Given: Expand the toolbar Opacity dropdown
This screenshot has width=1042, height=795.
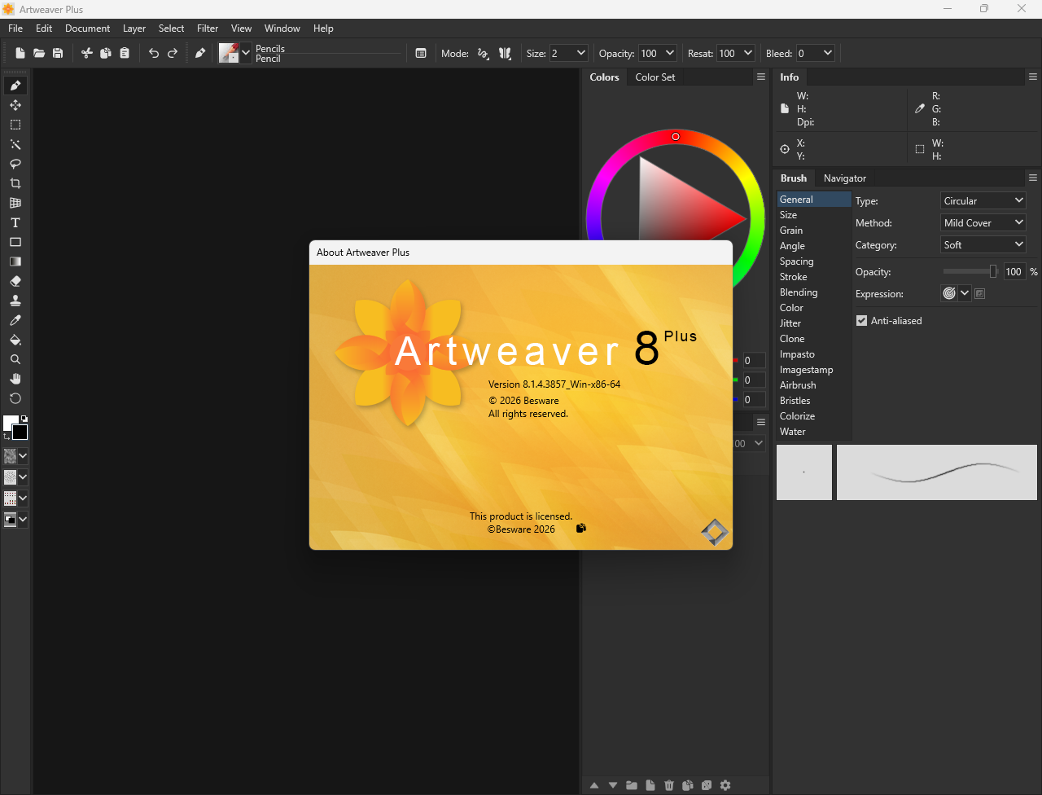Looking at the screenshot, I should 670,53.
